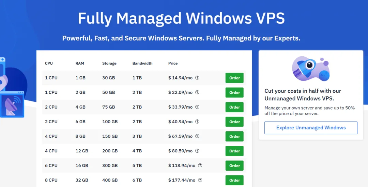Click the help icon beside $177.44/mo price
Viewport: 368px width, 187px height.
[x=200, y=180]
